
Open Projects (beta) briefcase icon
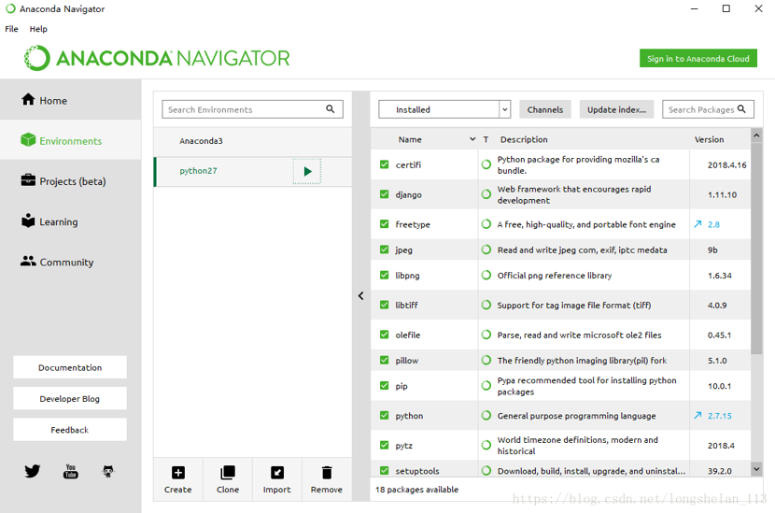click(x=28, y=180)
